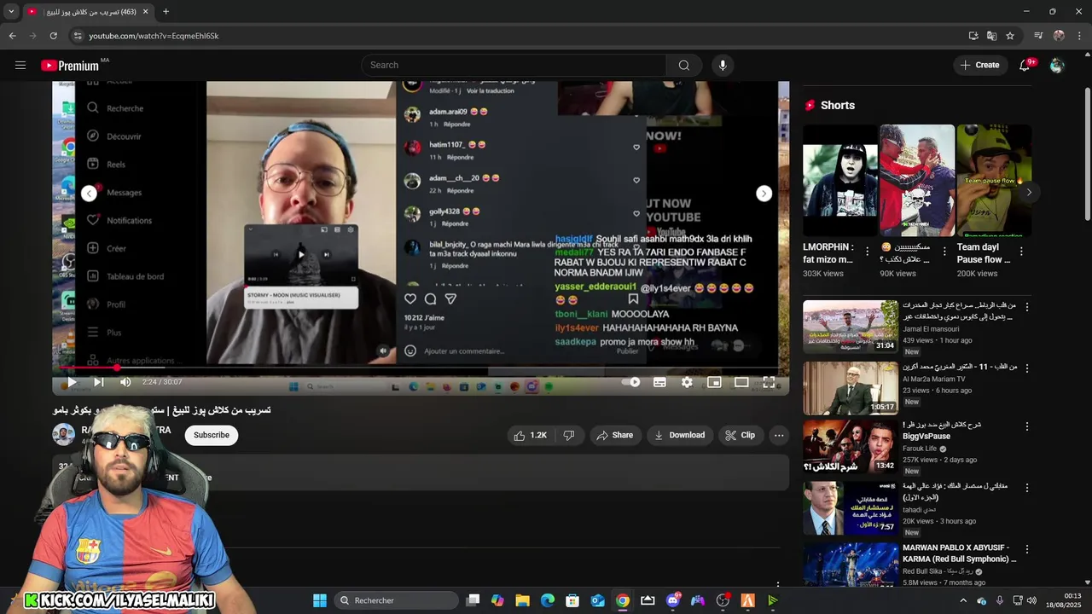Open Chrome tab search dropdown

click(11, 12)
